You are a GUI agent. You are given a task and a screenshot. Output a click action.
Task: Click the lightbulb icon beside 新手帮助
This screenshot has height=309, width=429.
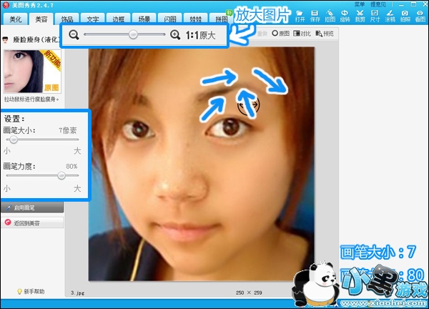coord(19,292)
